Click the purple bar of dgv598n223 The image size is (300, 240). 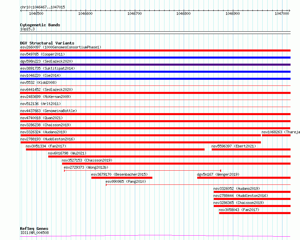pyautogui.click(x=155, y=65)
